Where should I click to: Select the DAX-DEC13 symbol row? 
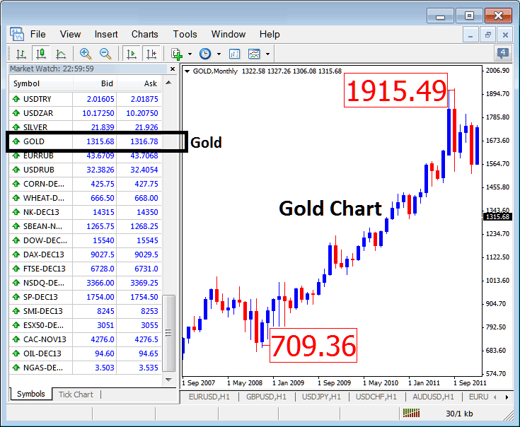pos(85,255)
